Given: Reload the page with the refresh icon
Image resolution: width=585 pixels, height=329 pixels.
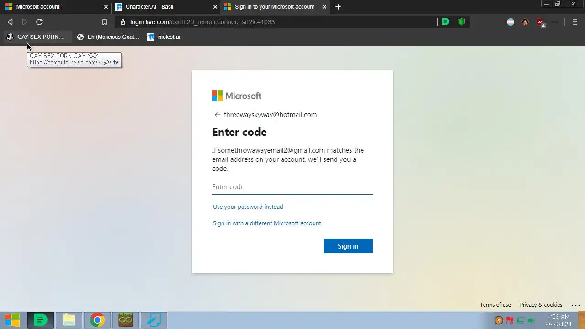Looking at the screenshot, I should [x=39, y=22].
